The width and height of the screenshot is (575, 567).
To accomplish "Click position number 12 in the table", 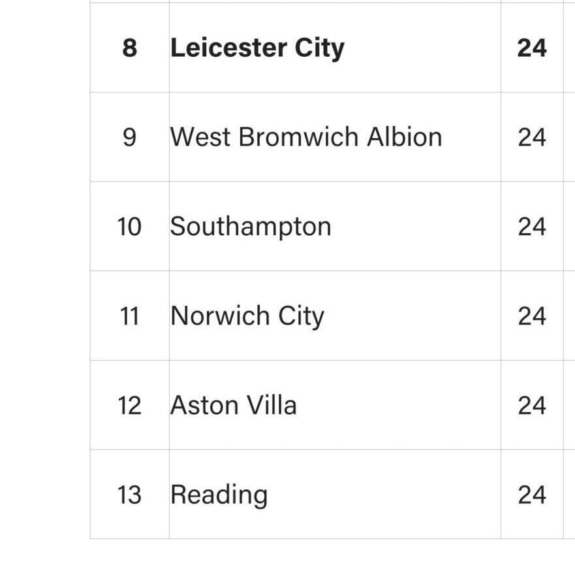I will click(x=129, y=406).
